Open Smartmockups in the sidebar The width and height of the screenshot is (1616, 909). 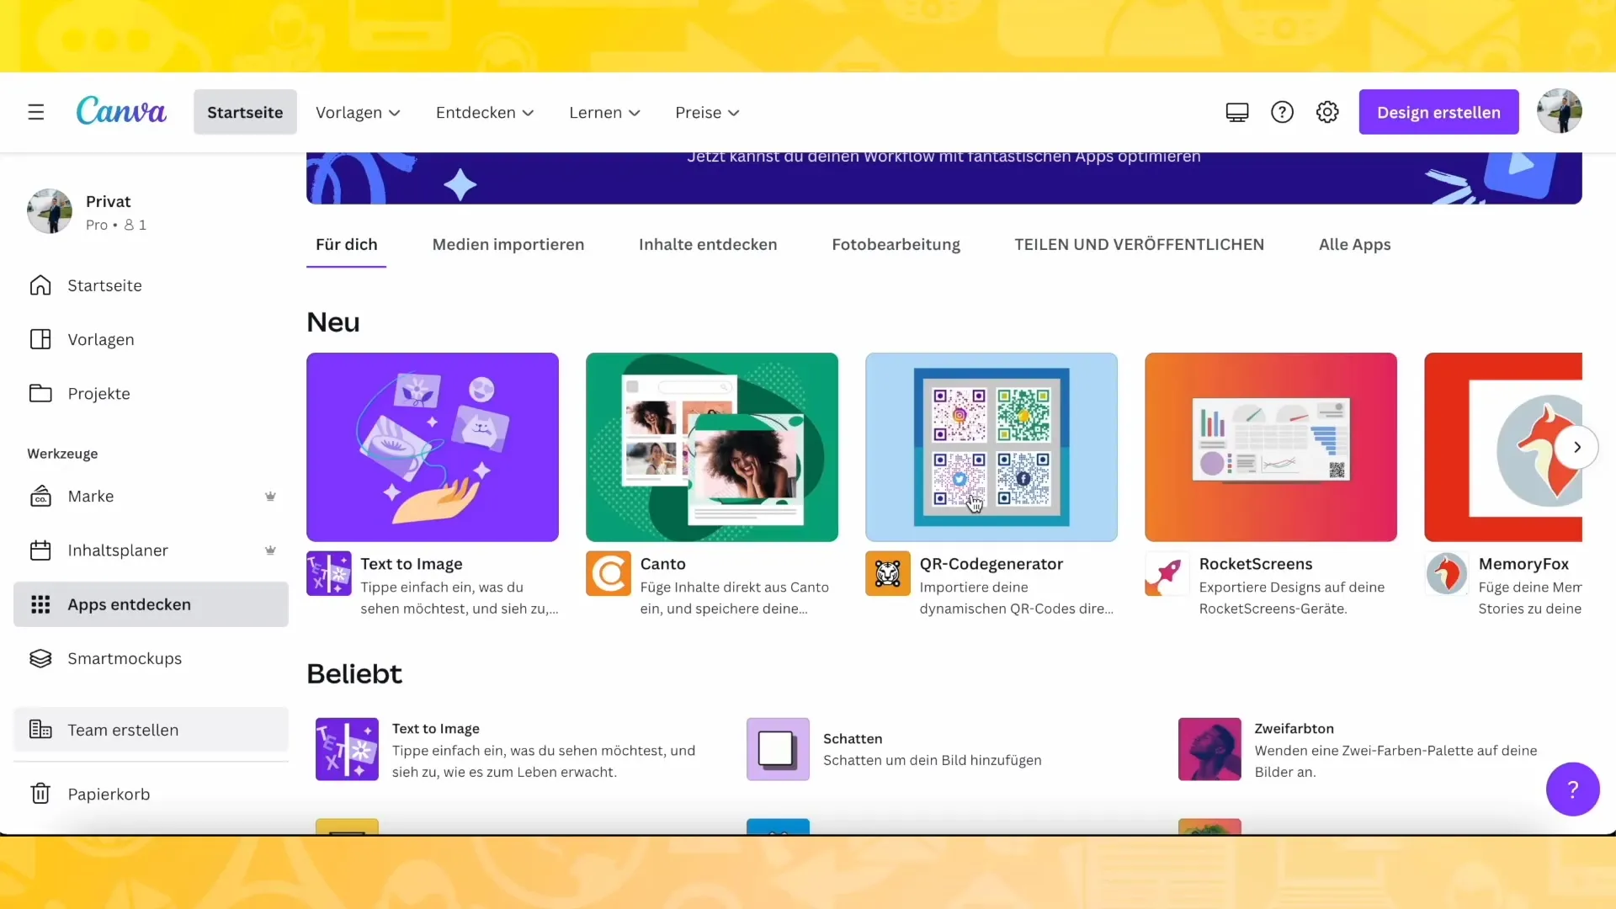pos(151,658)
